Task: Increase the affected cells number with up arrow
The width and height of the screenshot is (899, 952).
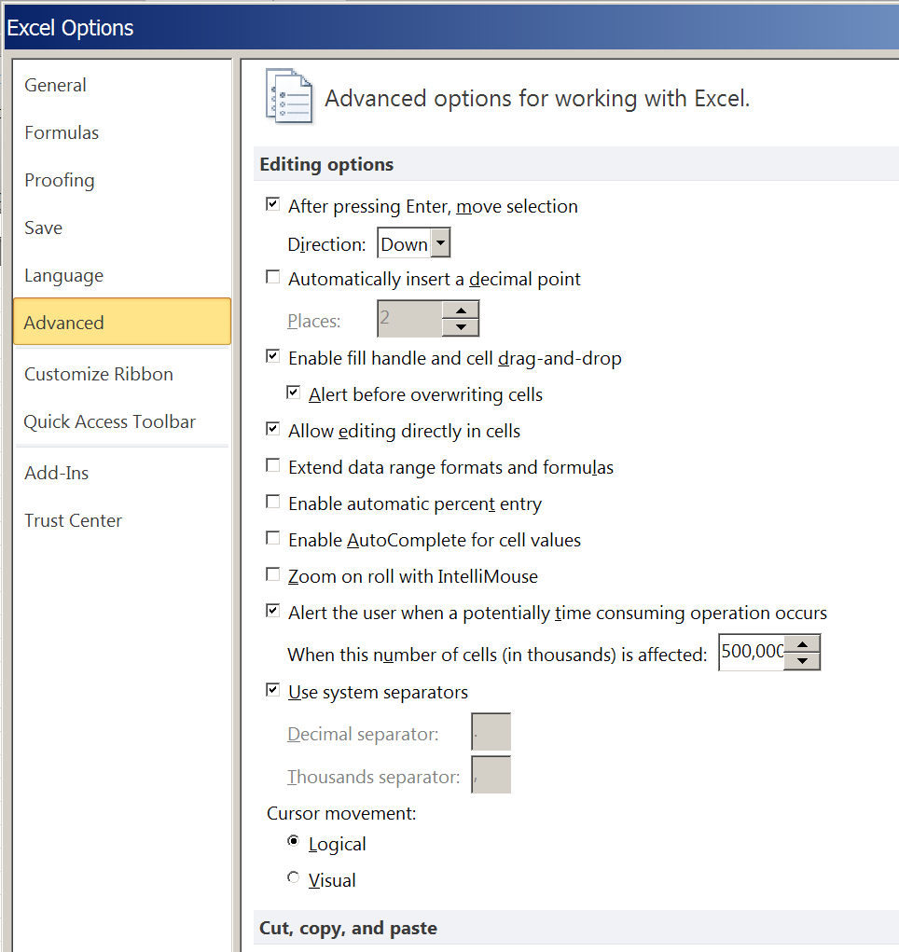Action: 802,644
